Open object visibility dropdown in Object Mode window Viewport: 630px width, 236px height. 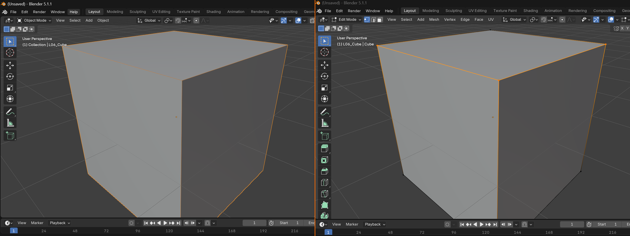273,20
